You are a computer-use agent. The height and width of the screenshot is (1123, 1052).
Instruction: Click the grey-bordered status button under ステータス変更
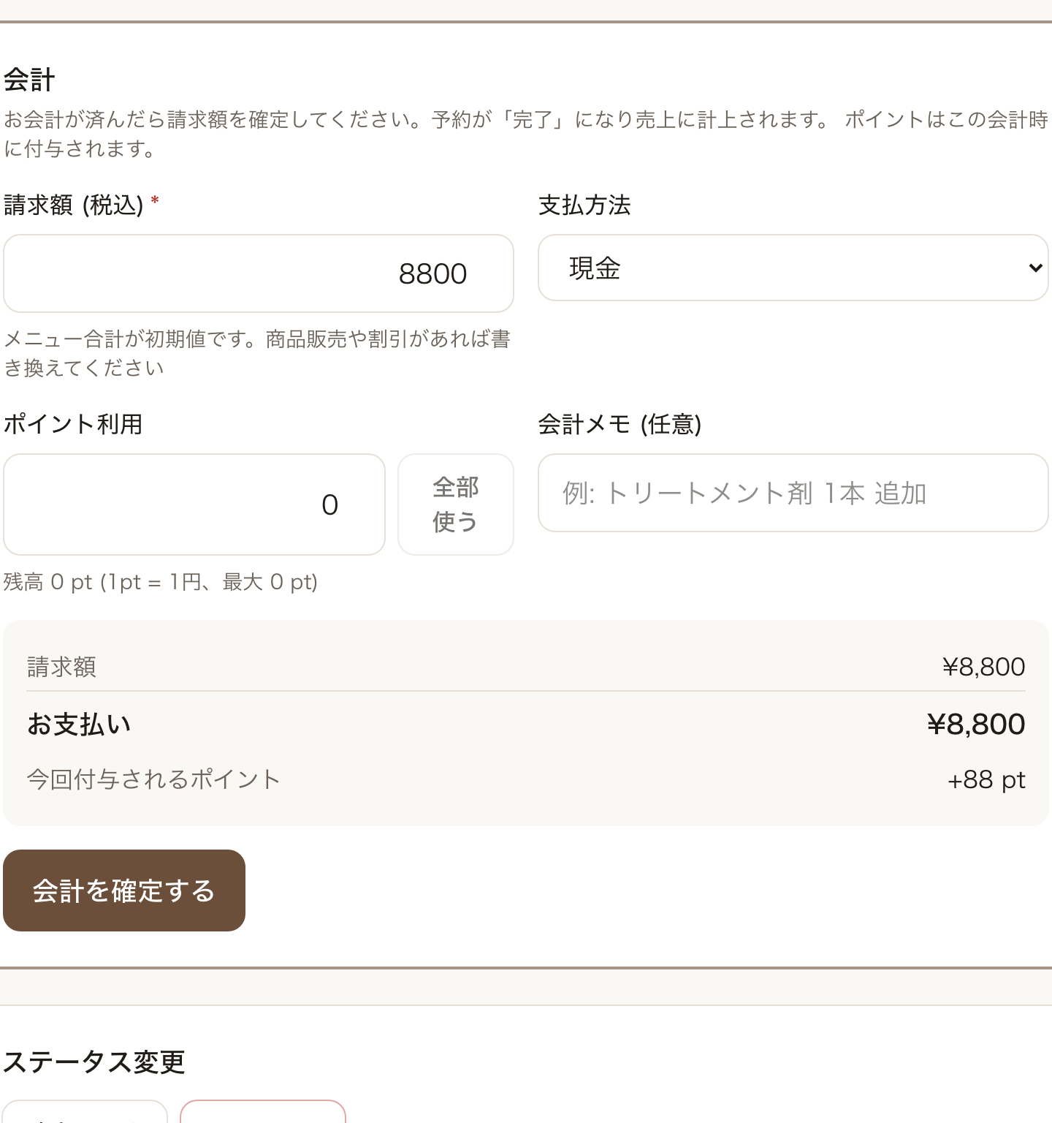click(85, 1111)
